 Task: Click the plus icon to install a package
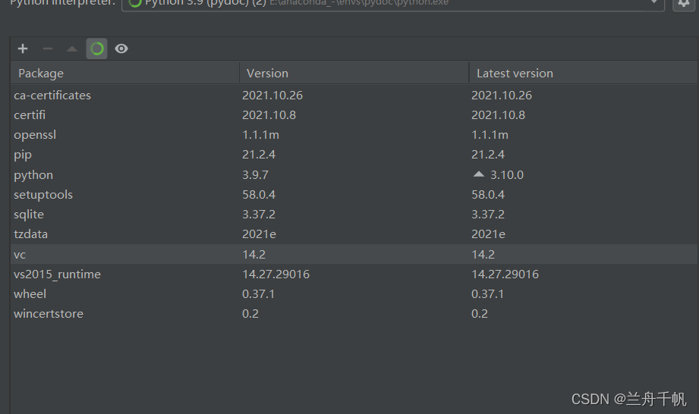[23, 49]
